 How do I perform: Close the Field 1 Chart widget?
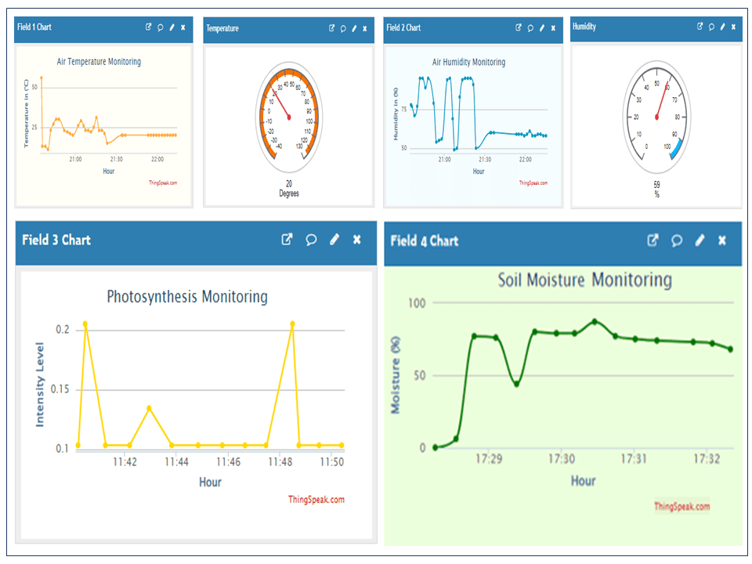tap(183, 28)
